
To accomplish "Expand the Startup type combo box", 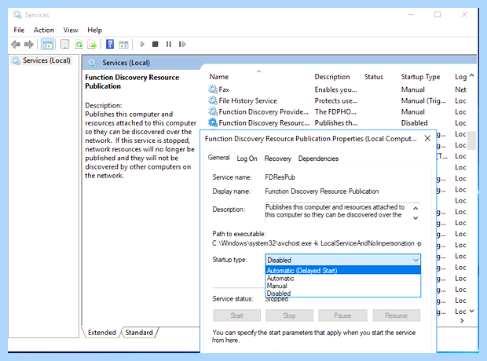I will [x=343, y=260].
